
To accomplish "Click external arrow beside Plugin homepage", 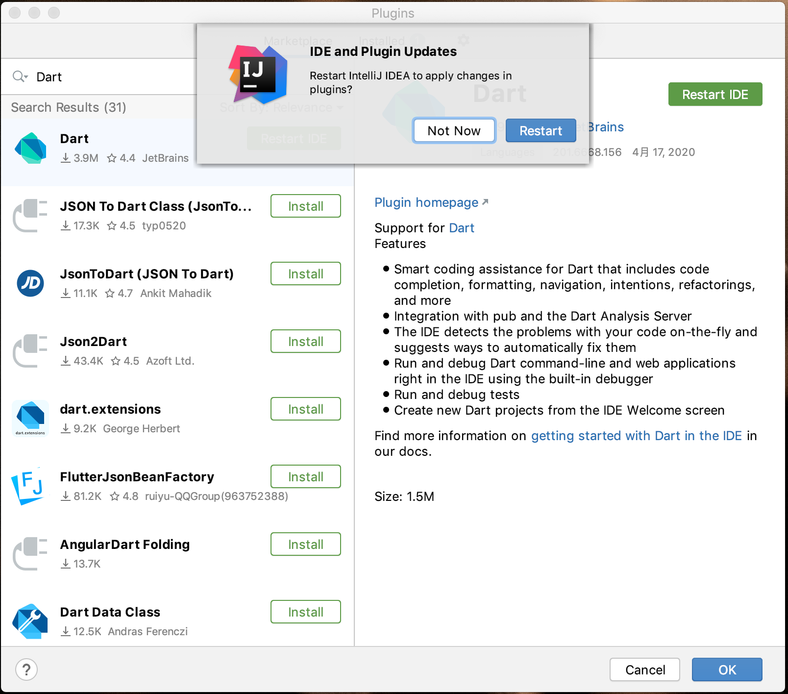I will click(x=485, y=202).
